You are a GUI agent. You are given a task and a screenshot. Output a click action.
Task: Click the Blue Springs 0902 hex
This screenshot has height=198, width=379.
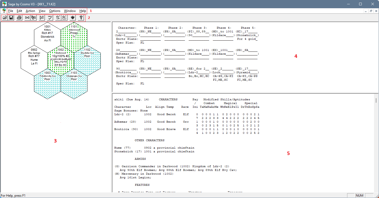34,60
